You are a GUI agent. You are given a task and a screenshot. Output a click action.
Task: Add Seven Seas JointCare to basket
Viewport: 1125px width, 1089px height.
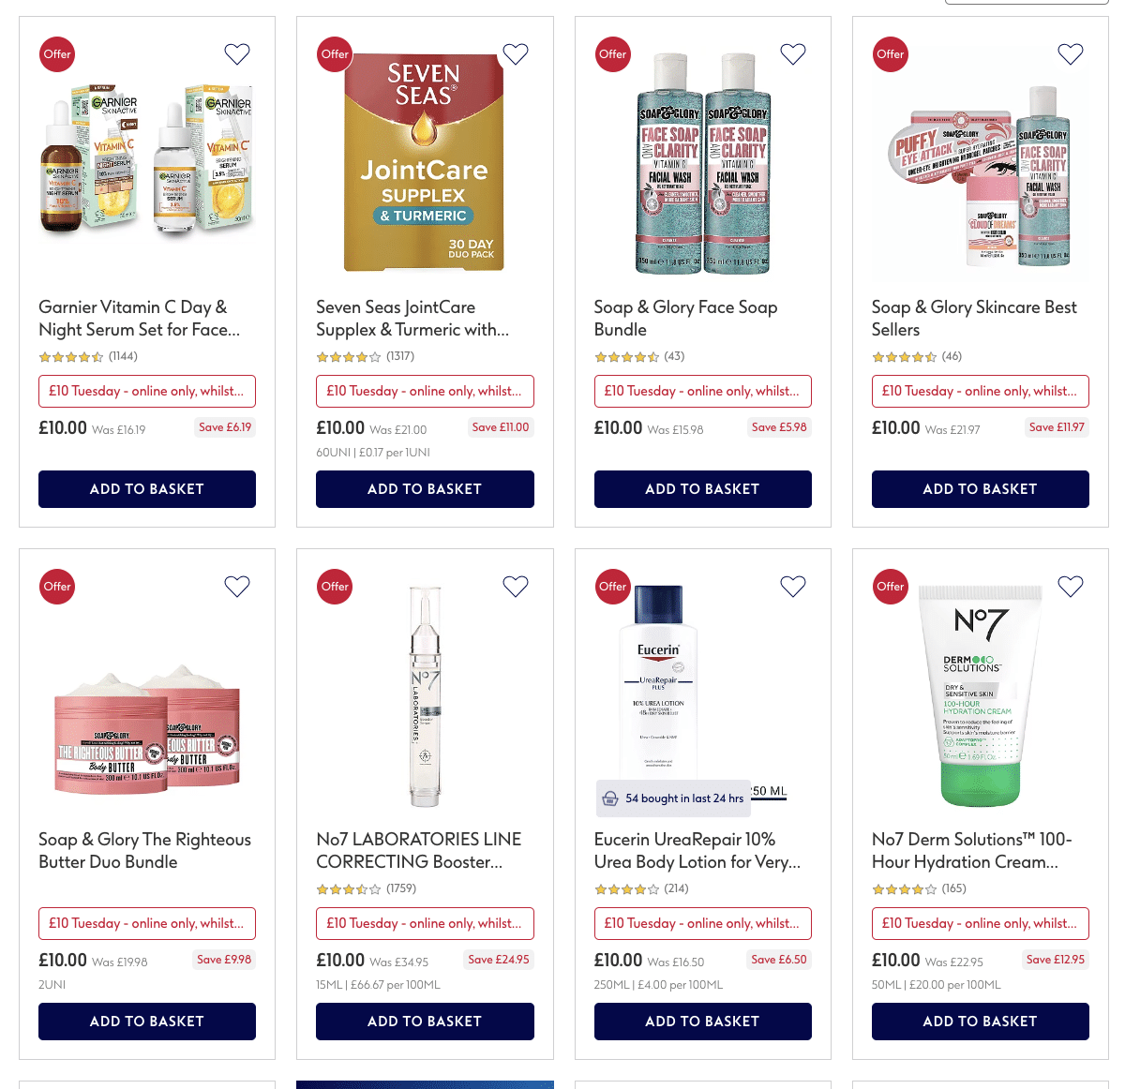pyautogui.click(x=425, y=489)
